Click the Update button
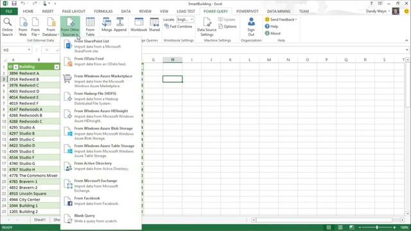Viewport: 411px width, 231px height. coord(227,20)
